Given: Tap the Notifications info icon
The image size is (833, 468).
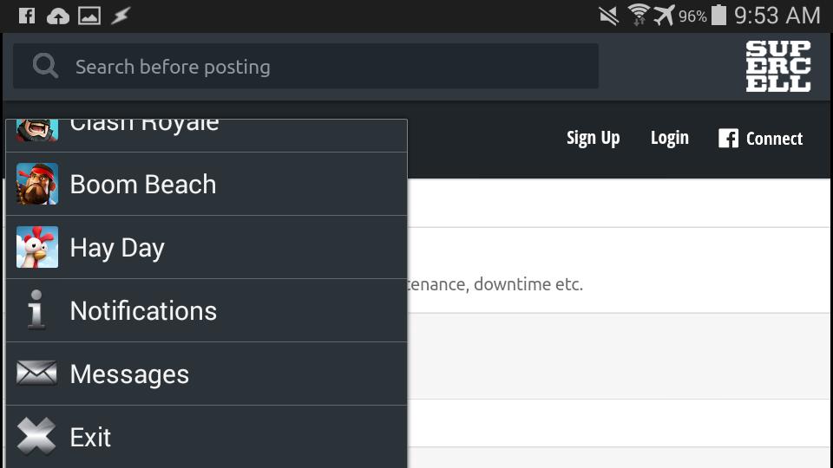Looking at the screenshot, I should click(x=36, y=310).
